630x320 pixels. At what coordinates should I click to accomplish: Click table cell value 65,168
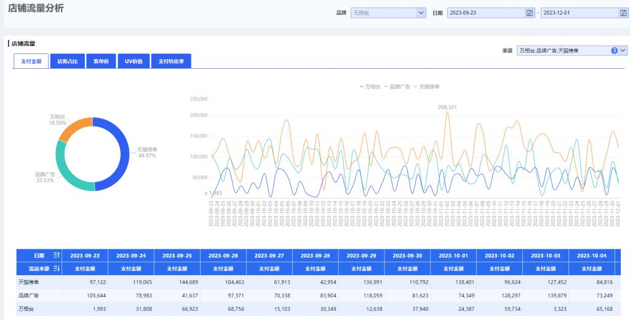click(604, 309)
